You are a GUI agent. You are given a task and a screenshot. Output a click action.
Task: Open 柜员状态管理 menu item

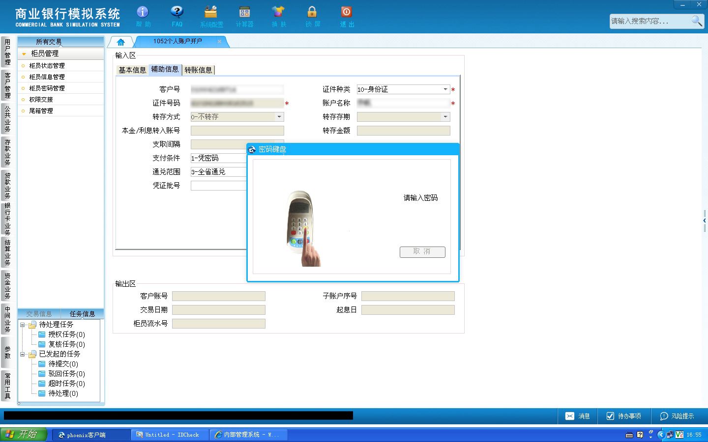tap(47, 65)
